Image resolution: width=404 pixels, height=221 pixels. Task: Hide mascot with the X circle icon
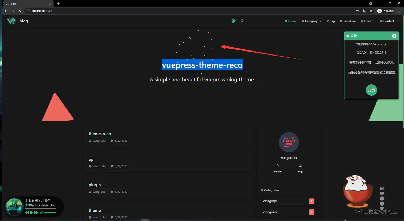(x=382, y=199)
